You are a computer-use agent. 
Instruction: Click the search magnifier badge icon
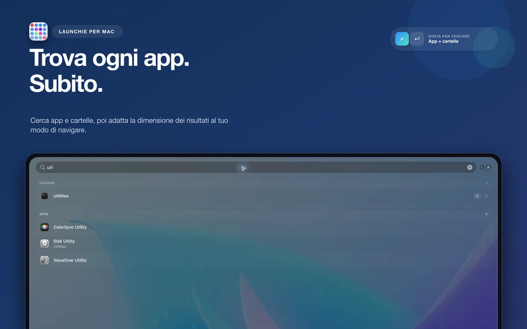click(x=402, y=39)
